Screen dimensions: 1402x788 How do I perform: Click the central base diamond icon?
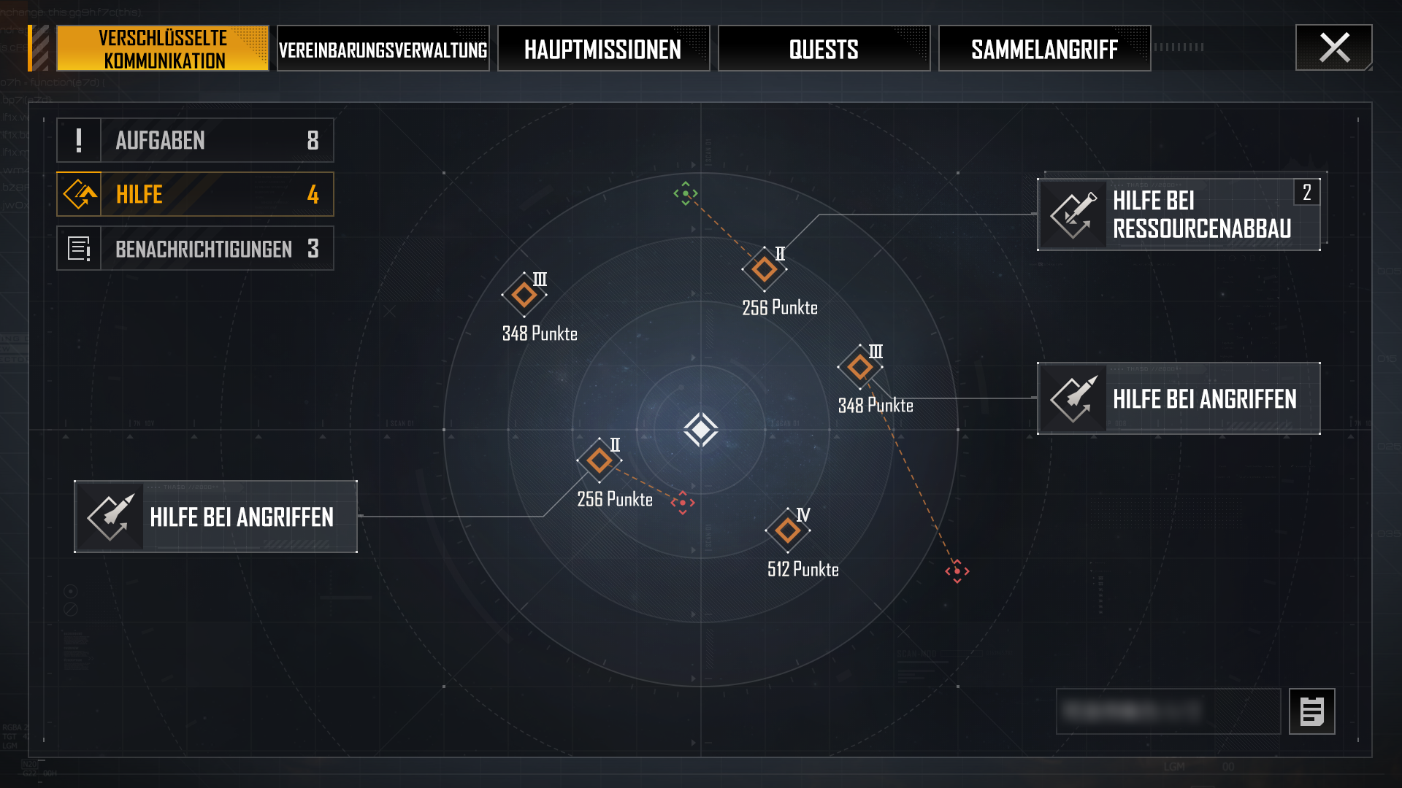point(701,430)
